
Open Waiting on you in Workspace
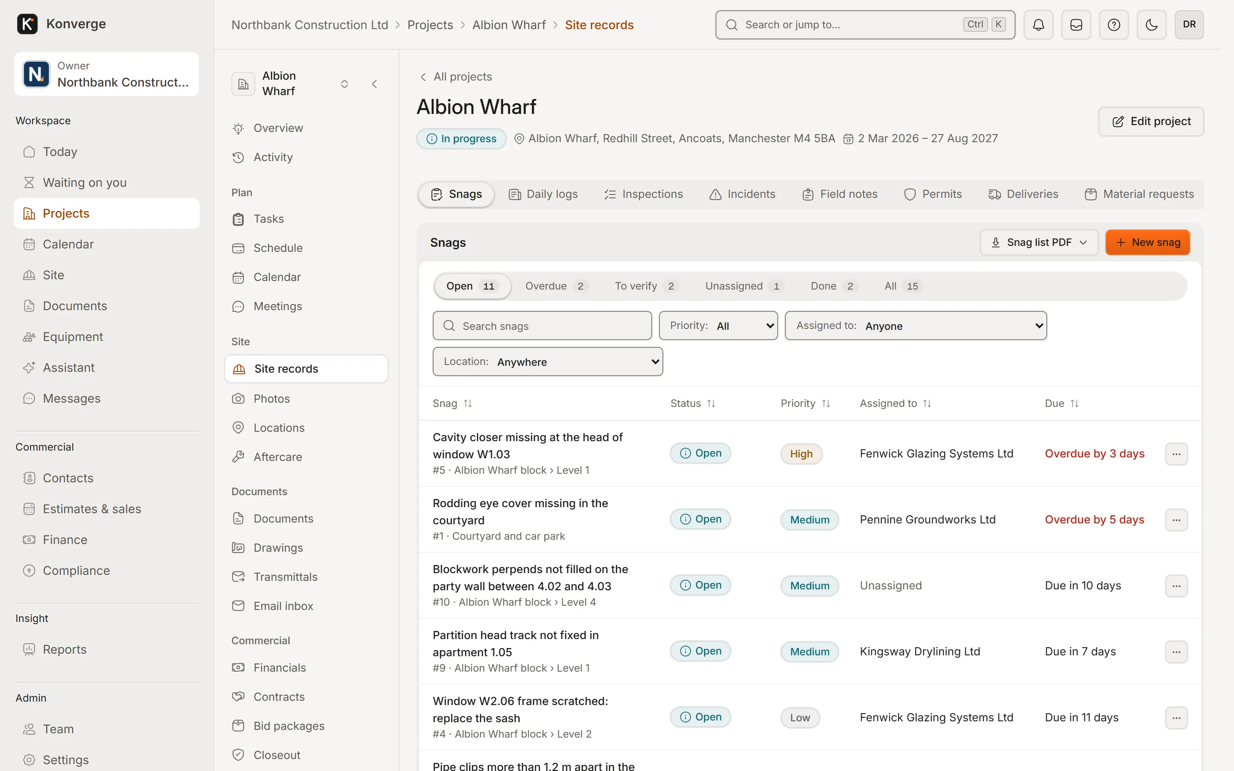pyautogui.click(x=107, y=182)
